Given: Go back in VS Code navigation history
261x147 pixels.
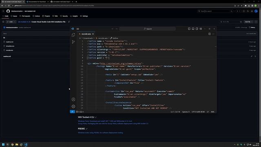Looking at the screenshot, I should [x=113, y=29].
